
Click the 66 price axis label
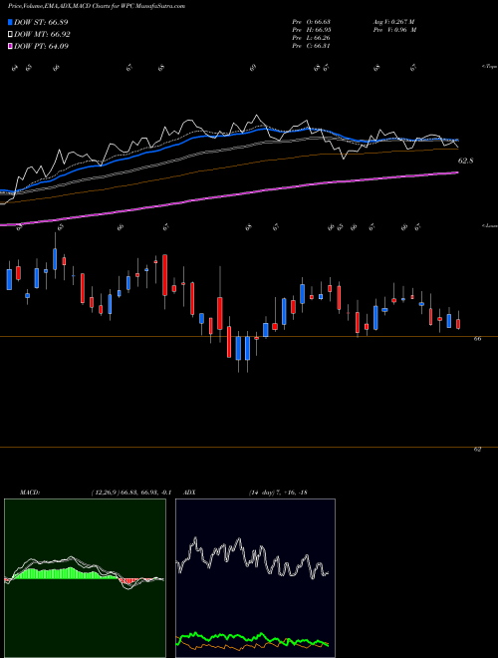pos(477,339)
